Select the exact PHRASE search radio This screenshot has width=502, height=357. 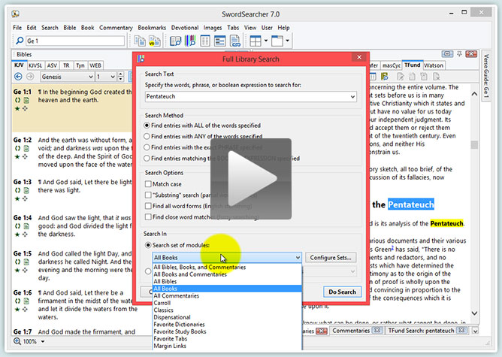coord(147,147)
